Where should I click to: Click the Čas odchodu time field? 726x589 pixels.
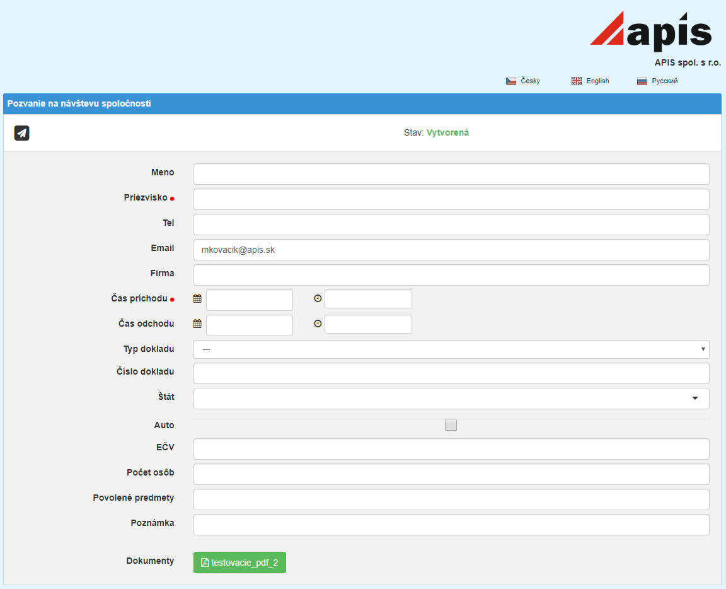click(x=368, y=324)
